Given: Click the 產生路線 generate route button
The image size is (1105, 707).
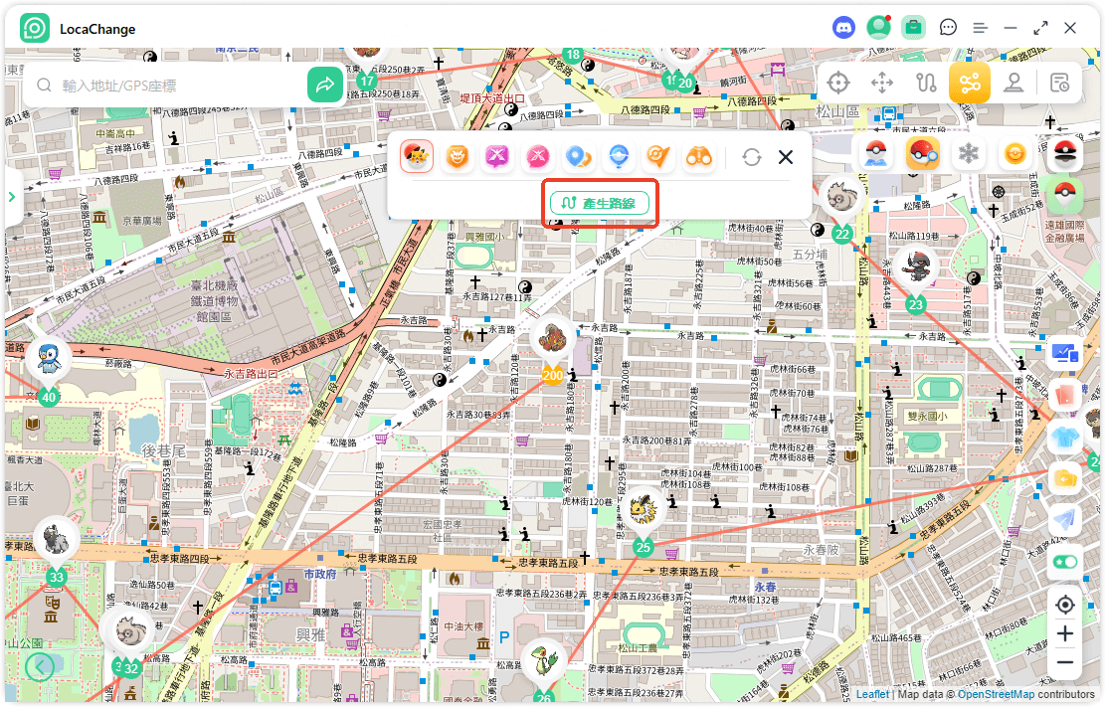Looking at the screenshot, I should tap(600, 203).
